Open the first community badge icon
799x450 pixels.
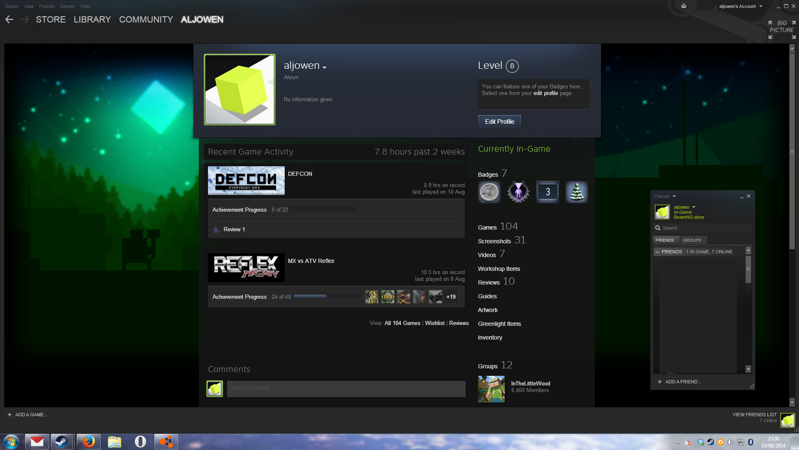tap(489, 192)
